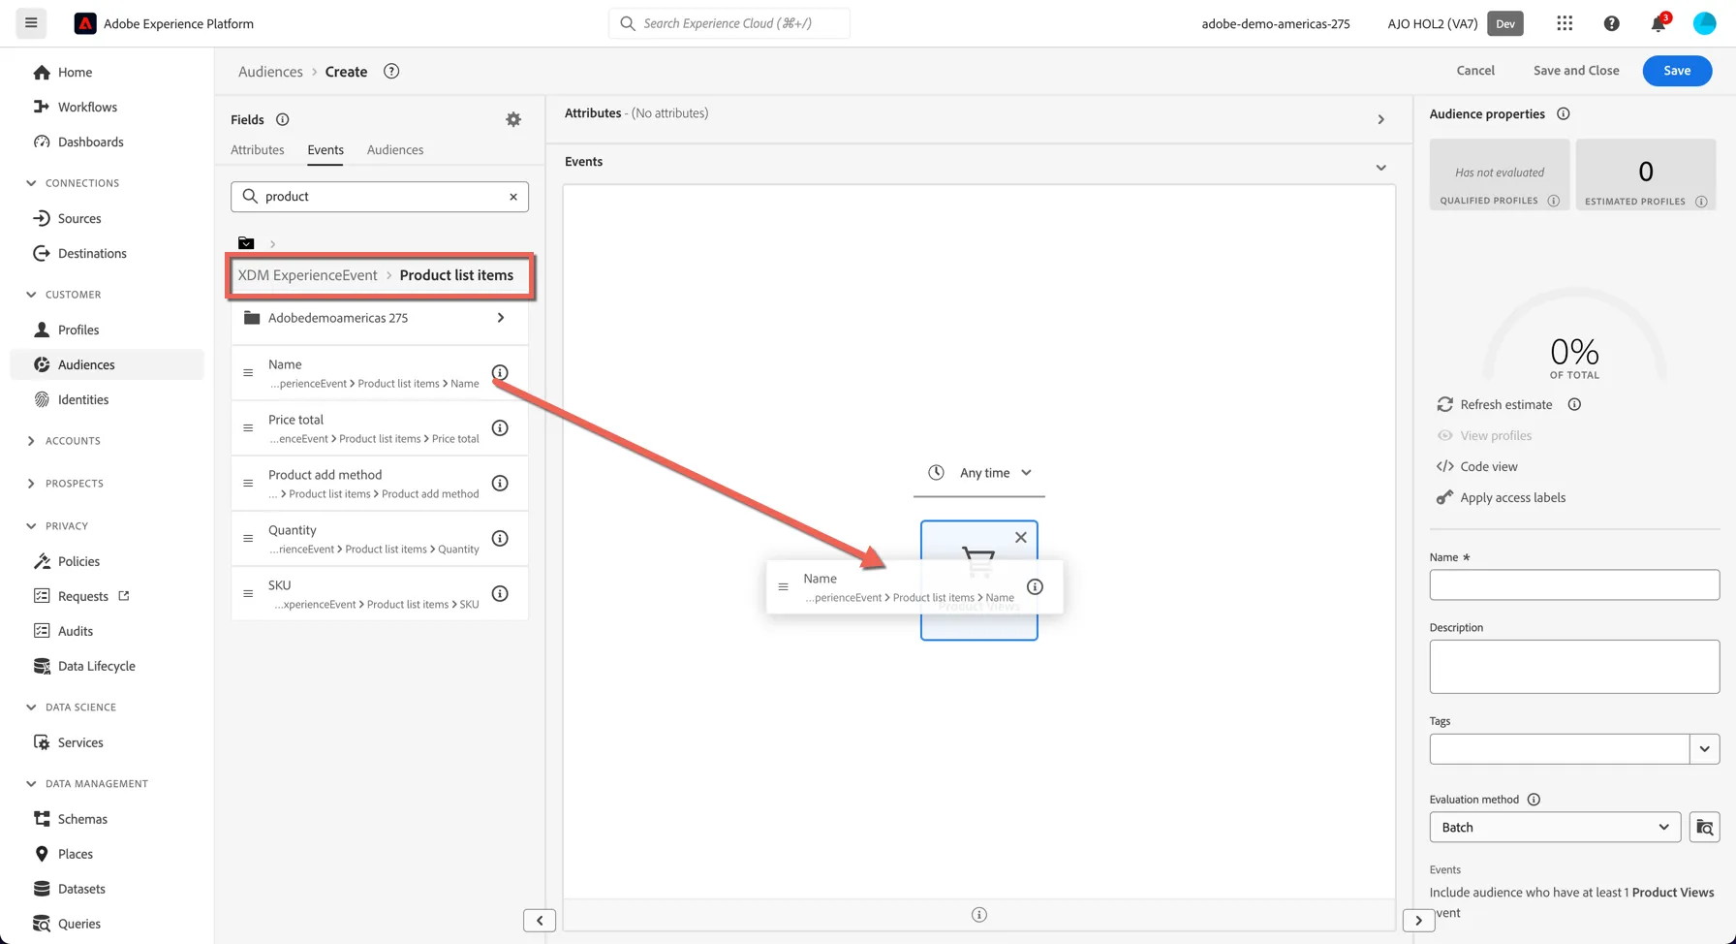The height and width of the screenshot is (944, 1736).
Task: Open Fields settings gear icon
Action: (x=513, y=119)
